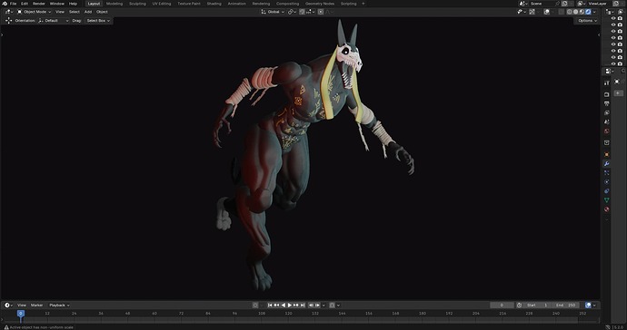The height and width of the screenshot is (330, 627).
Task: Open the Object Mode dropdown
Action: (34, 12)
